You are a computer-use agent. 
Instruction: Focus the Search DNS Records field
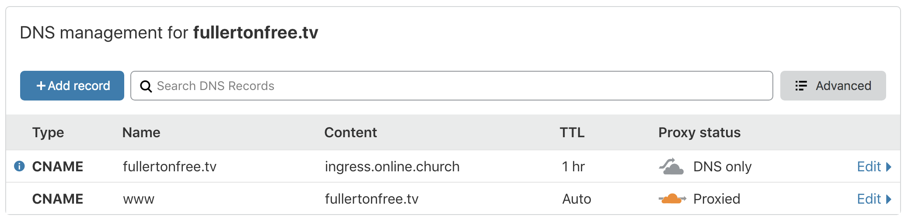pos(452,86)
